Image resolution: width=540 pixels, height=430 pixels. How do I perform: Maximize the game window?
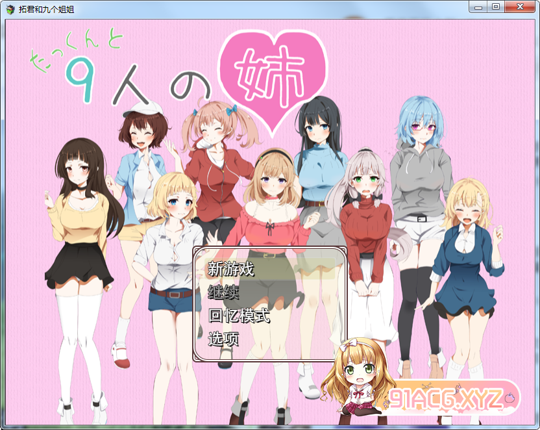tap(496, 7)
